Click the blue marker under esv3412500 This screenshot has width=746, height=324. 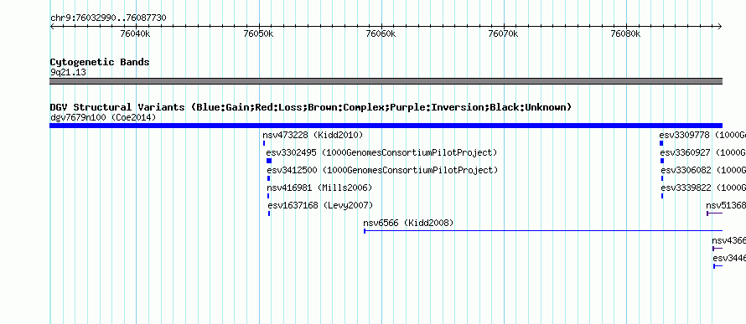pyautogui.click(x=268, y=178)
